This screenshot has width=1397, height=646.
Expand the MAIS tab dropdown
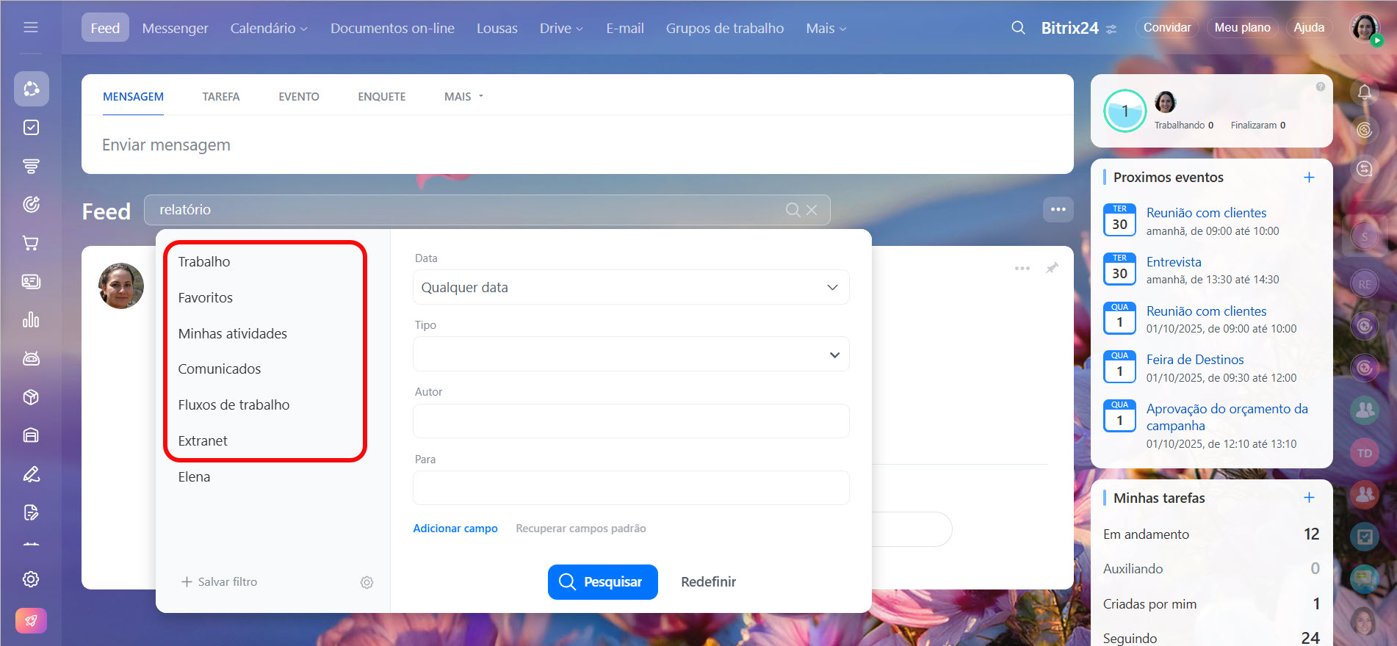(463, 97)
